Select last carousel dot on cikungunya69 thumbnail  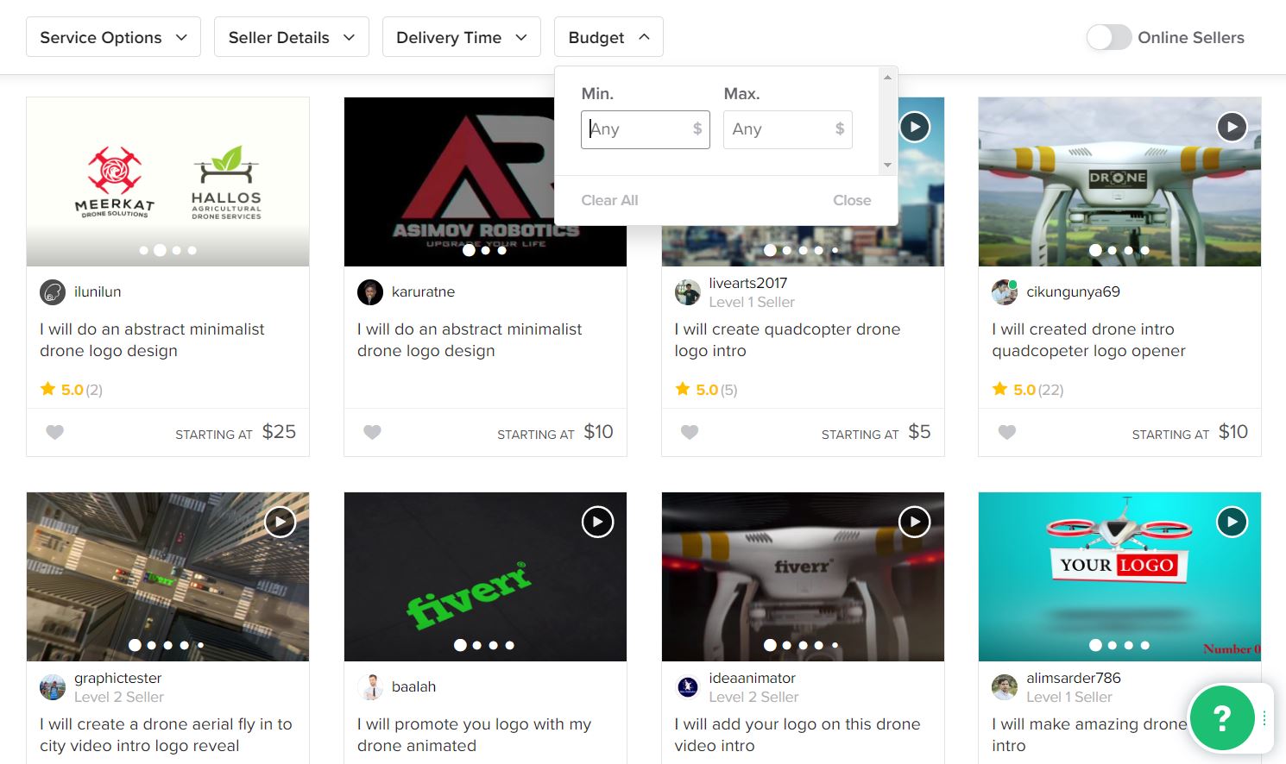pos(1144,250)
